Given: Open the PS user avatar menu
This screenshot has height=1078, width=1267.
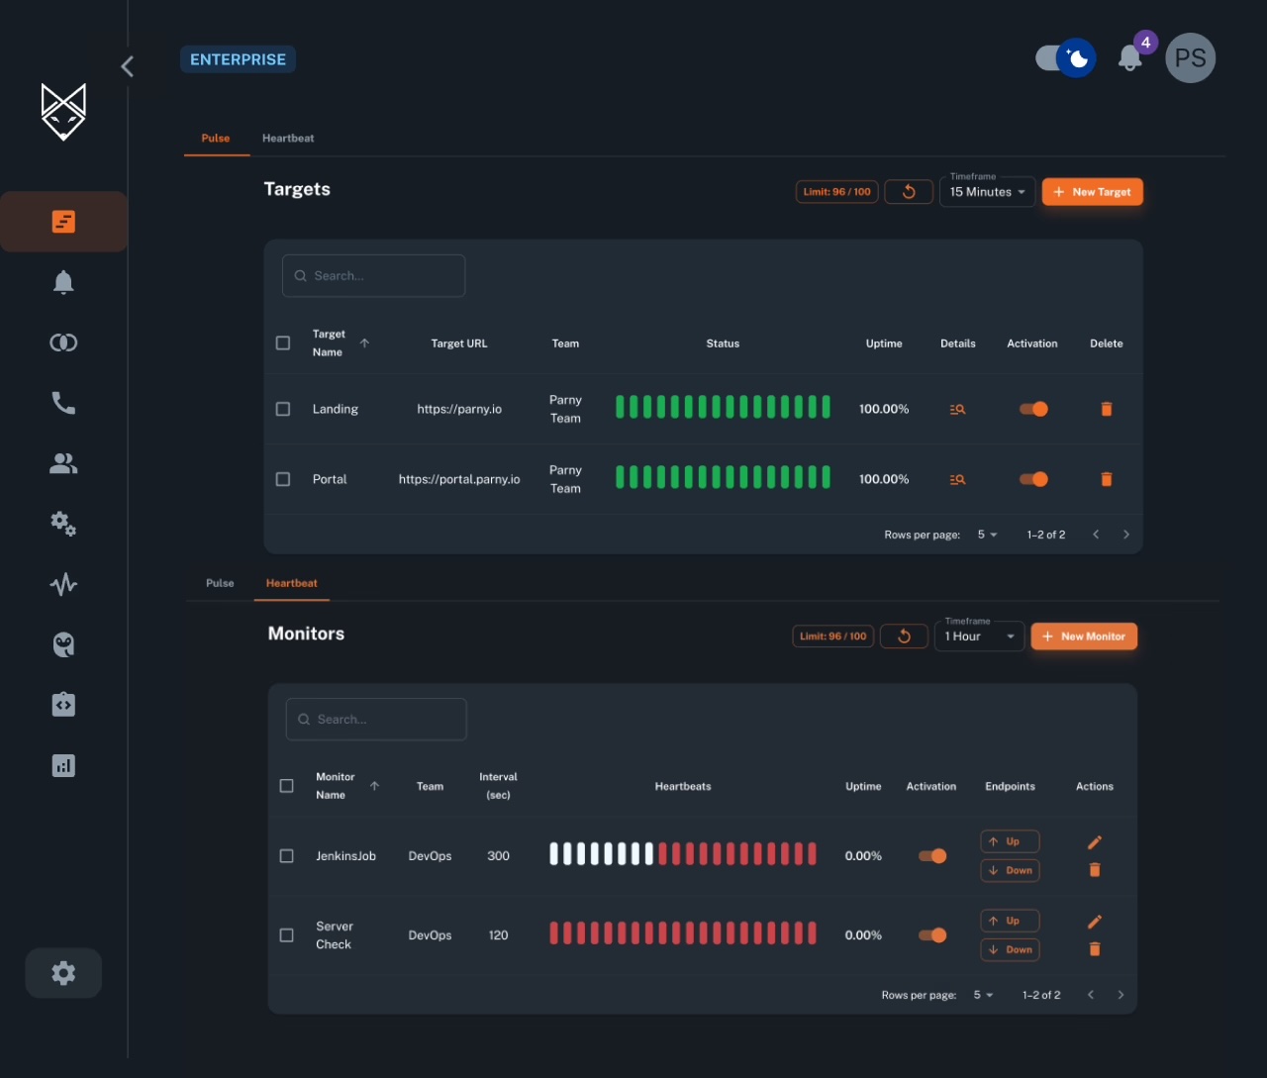Looking at the screenshot, I should click(x=1190, y=57).
